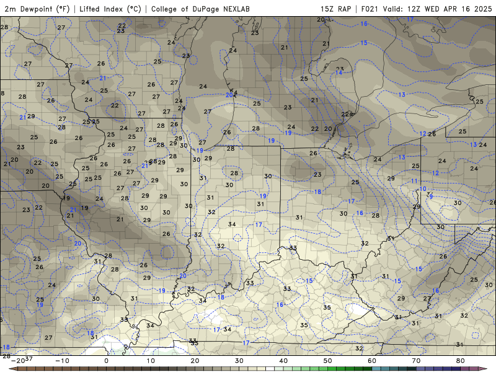496x372 pixels.
Task: Click the blue lifted index contour label 11
Action: pyautogui.click(x=414, y=181)
